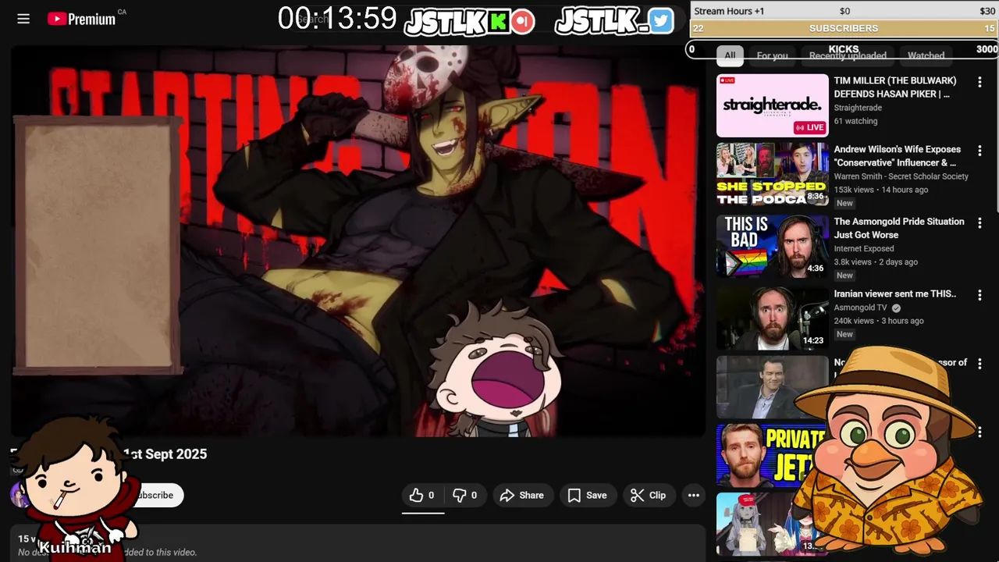Open man in suit video thumbnail

(x=772, y=387)
